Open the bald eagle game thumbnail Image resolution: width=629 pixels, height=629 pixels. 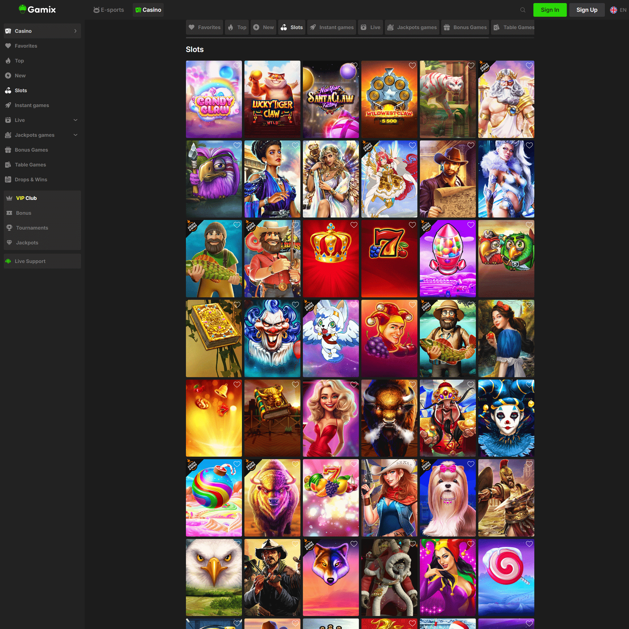pyautogui.click(x=214, y=577)
